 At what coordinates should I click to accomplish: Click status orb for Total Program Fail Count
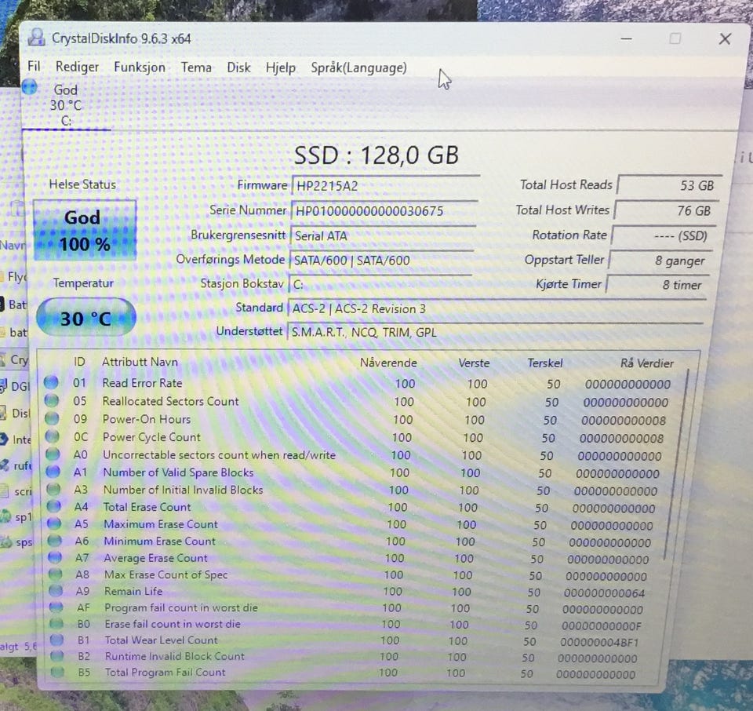coord(57,672)
